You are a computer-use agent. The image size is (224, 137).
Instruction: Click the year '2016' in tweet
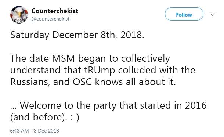click(x=196, y=105)
